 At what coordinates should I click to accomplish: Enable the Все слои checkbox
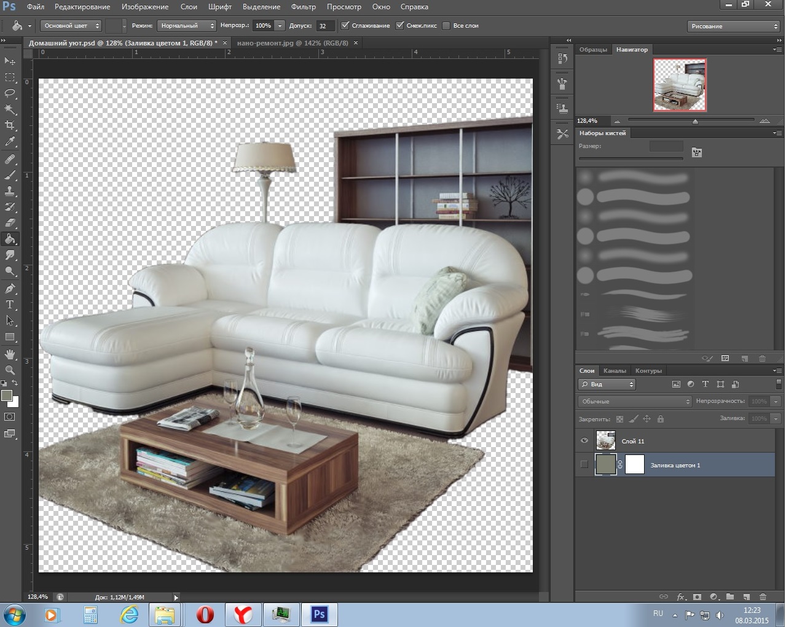446,25
